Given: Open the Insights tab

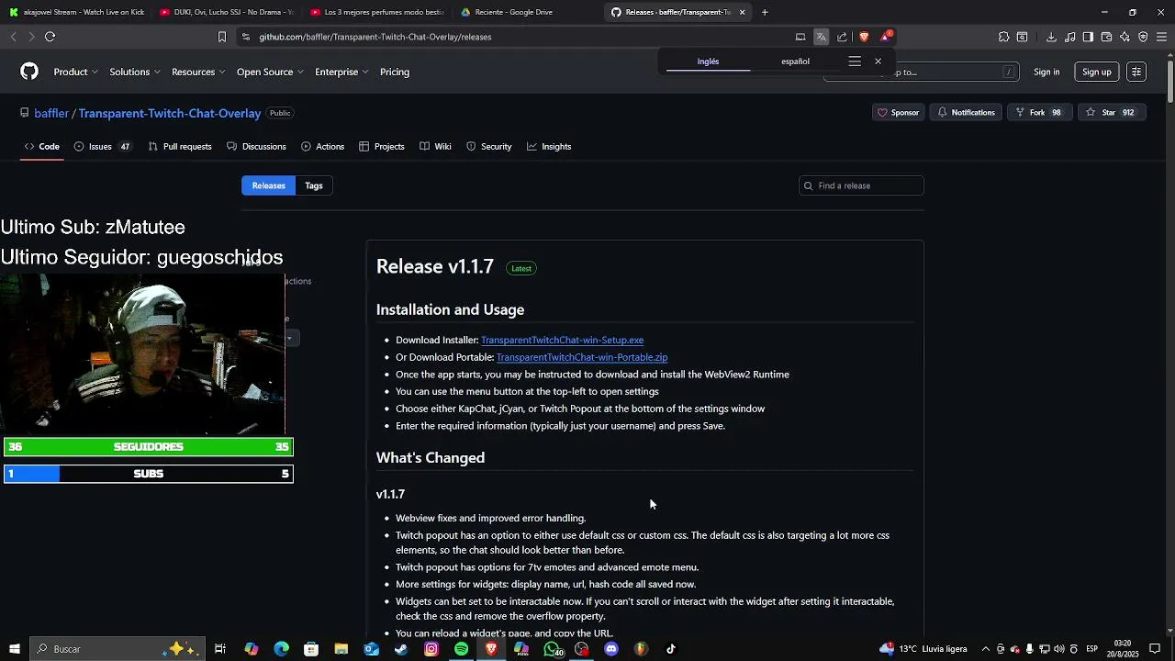Looking at the screenshot, I should [549, 147].
